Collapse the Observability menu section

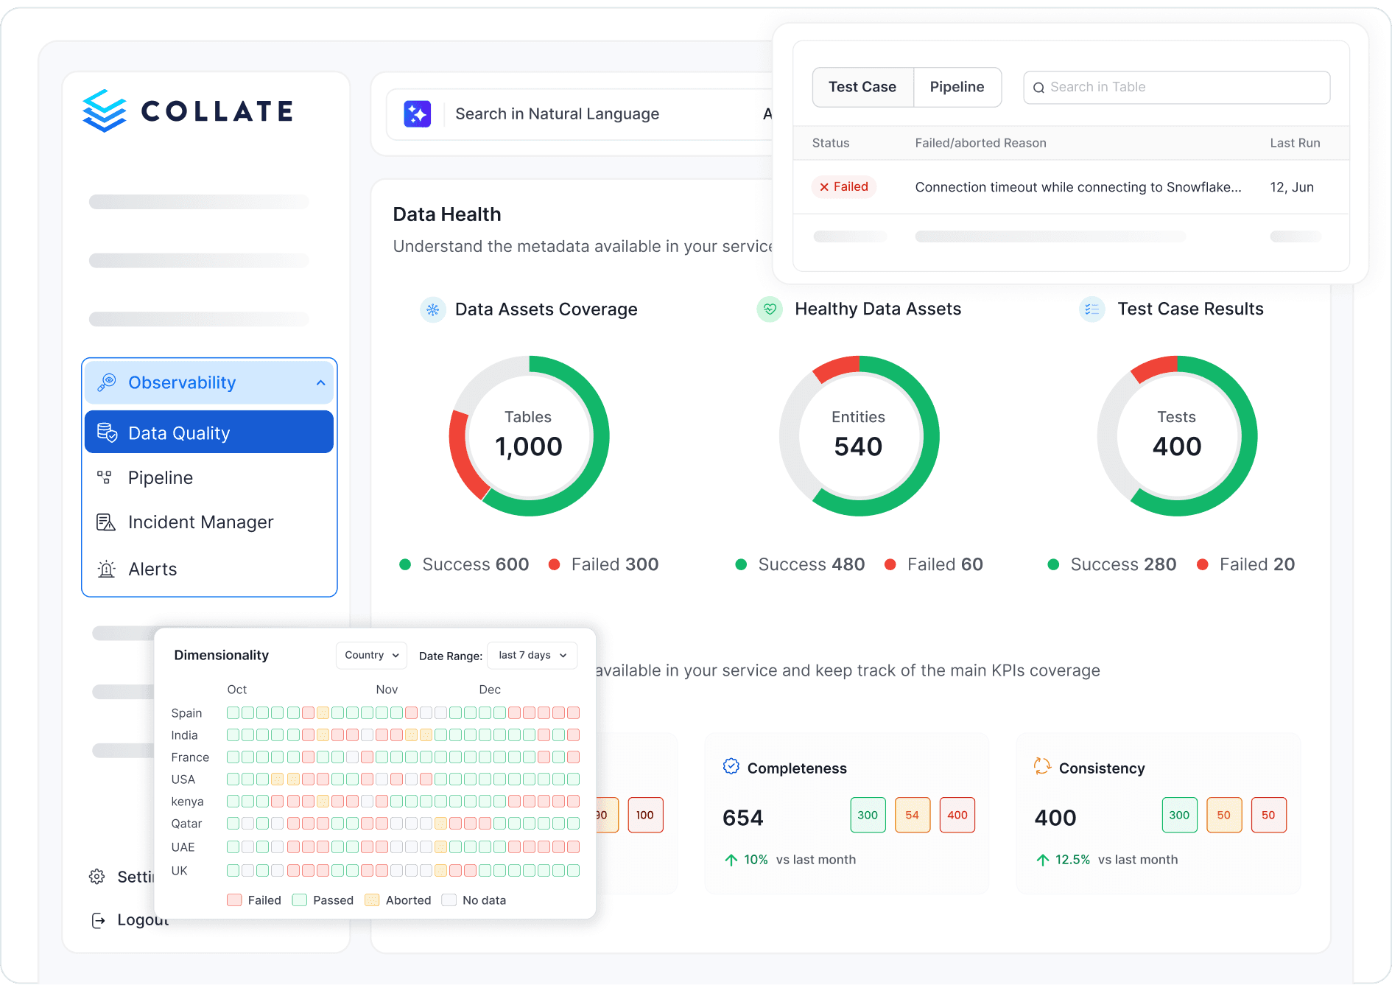[x=320, y=383]
